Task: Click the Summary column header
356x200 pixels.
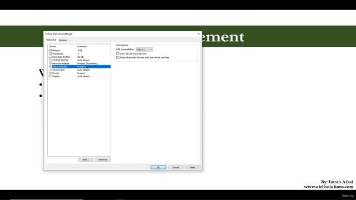Action: 82,47
